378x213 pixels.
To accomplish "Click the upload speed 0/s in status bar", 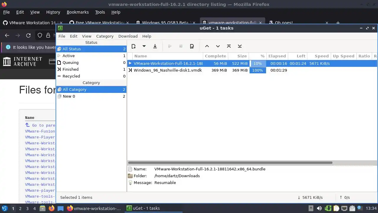I will pos(345,197).
